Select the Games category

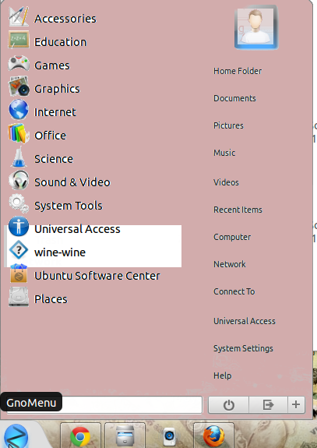click(52, 65)
